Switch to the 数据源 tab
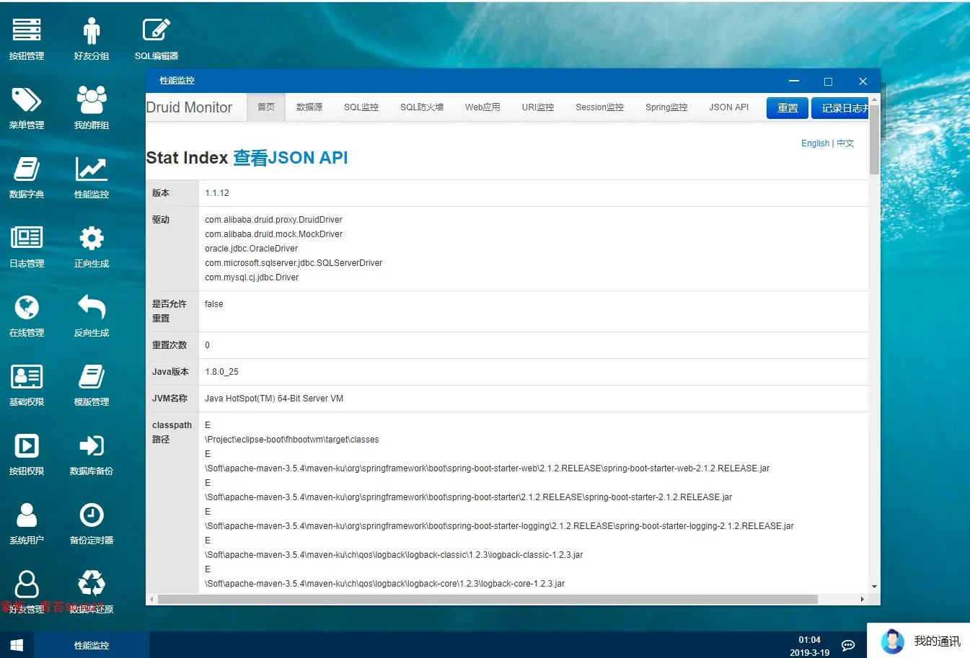Viewport: 970px width, 658px height. (309, 107)
